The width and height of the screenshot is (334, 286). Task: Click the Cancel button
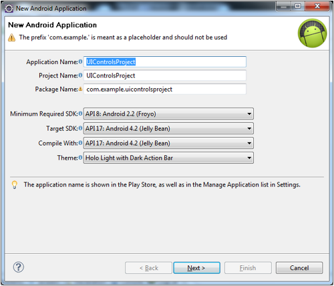(299, 268)
